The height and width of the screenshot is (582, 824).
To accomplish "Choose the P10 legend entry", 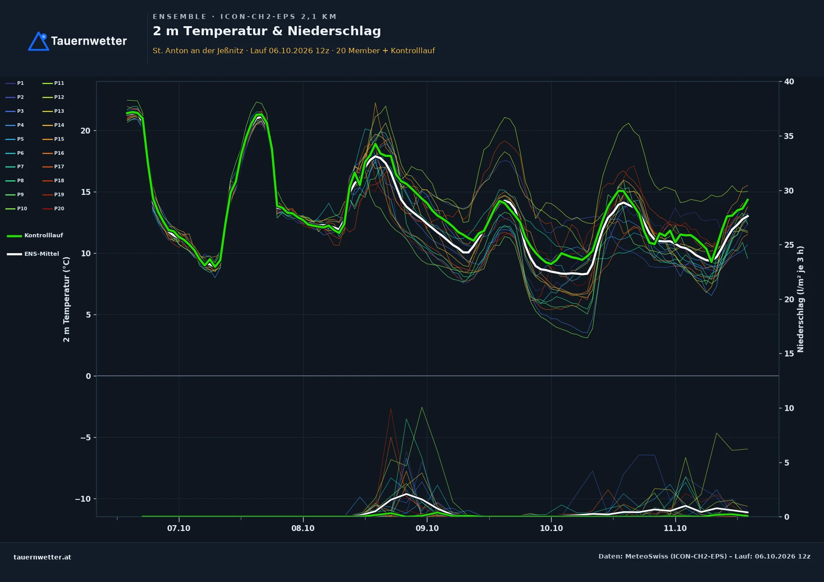I will (16, 209).
